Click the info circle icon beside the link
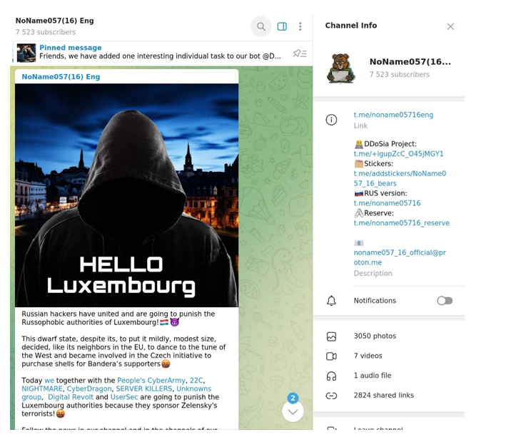This screenshot has width=511, height=437. [331, 120]
